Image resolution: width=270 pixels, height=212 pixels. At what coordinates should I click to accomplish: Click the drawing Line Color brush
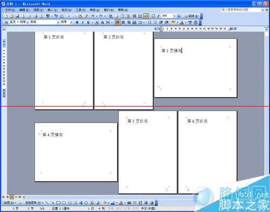point(113,203)
